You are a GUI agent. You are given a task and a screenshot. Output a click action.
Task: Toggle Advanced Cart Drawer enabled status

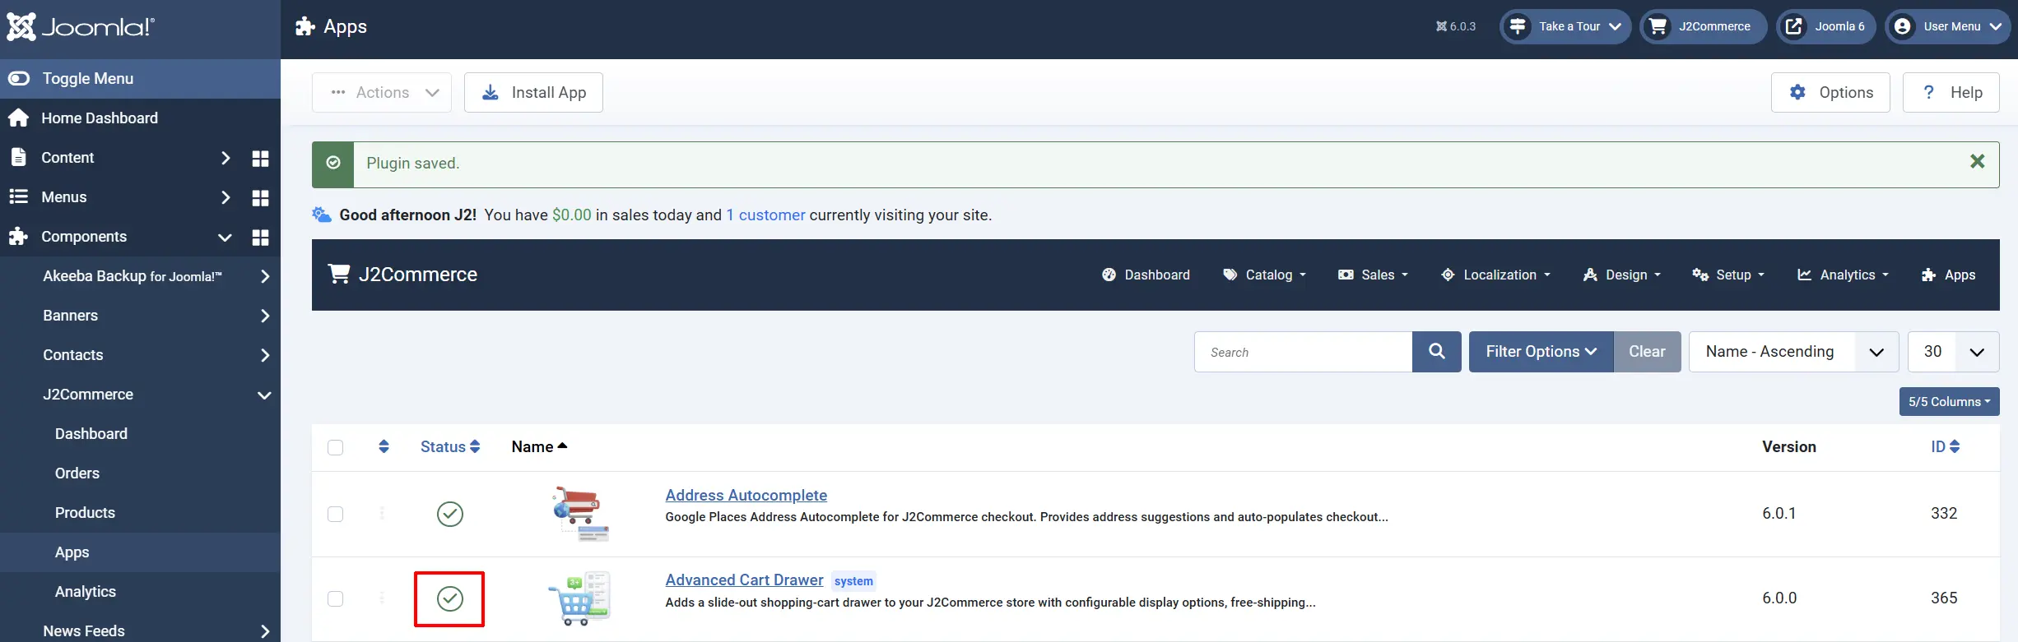449,598
